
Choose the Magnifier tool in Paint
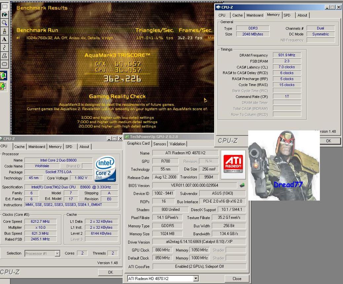pyautogui.click(x=5, y=23)
